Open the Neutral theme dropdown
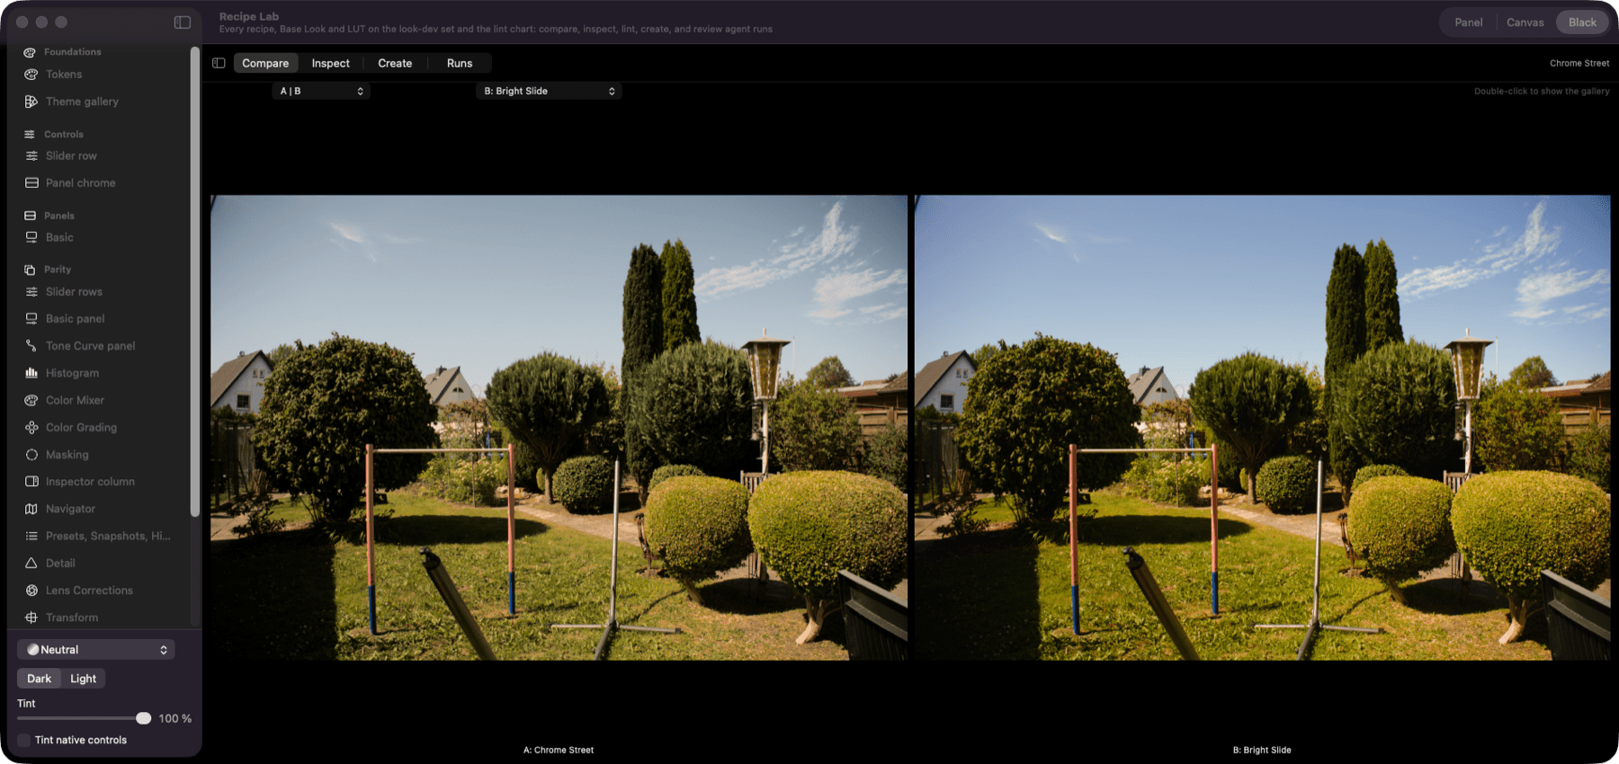The height and width of the screenshot is (764, 1619). tap(96, 650)
